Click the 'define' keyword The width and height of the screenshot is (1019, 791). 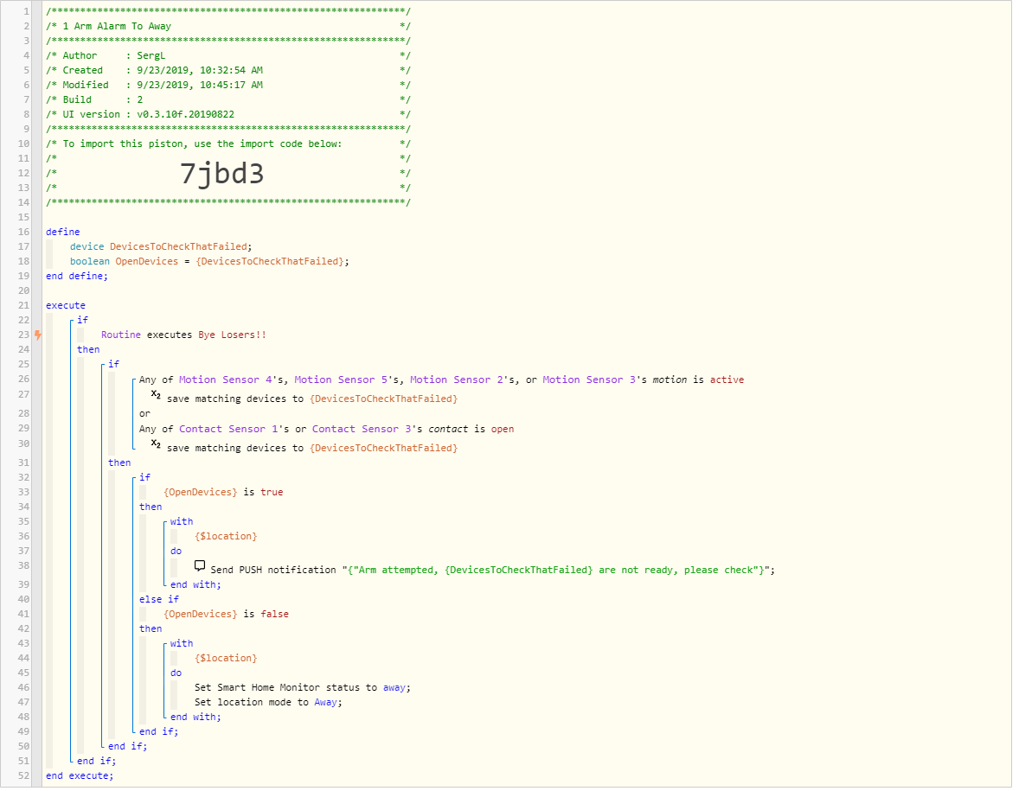[63, 233]
